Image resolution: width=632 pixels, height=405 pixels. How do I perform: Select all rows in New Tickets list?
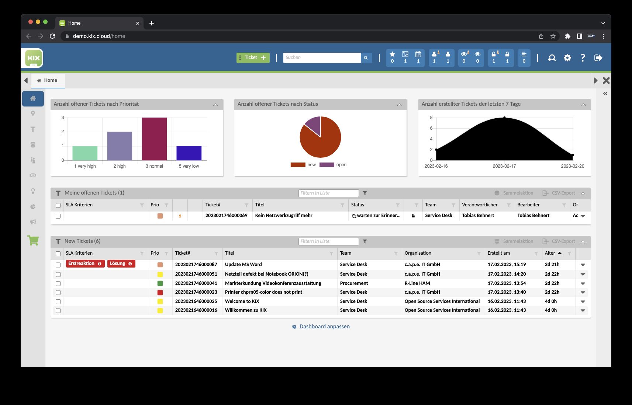coord(58,253)
